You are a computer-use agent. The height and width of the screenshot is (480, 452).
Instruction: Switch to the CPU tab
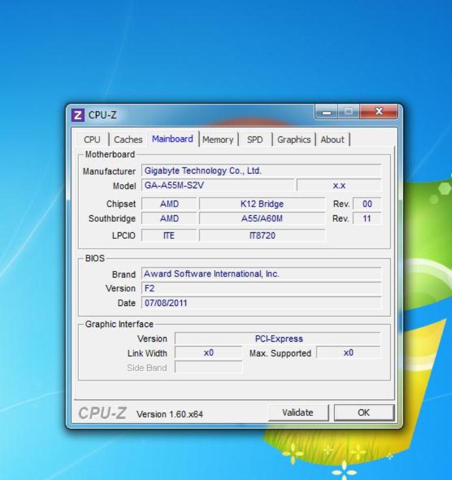pyautogui.click(x=92, y=139)
